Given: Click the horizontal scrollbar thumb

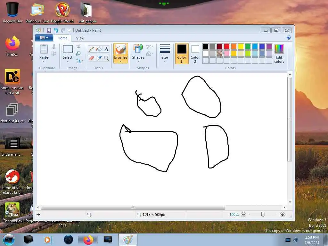Looking at the screenshot, I should tap(133, 208).
